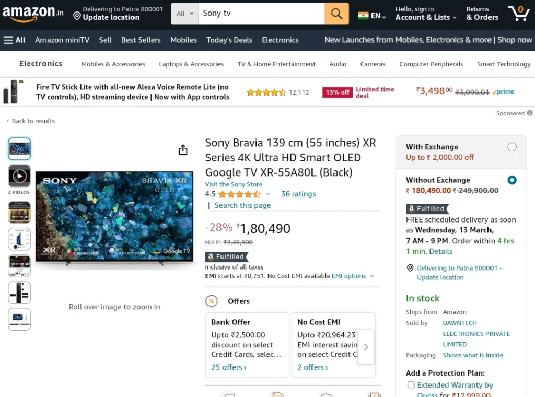Select the Without Exchange radio option
Image resolution: width=535 pixels, height=397 pixels.
point(512,180)
